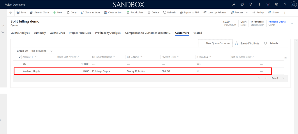The image size is (298, 134).
Task: Click Export to PDF command
Action: (189, 12)
